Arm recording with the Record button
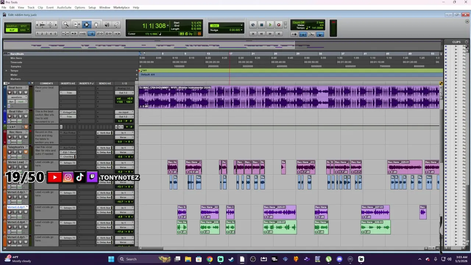The height and width of the screenshot is (265, 471). coord(279,25)
